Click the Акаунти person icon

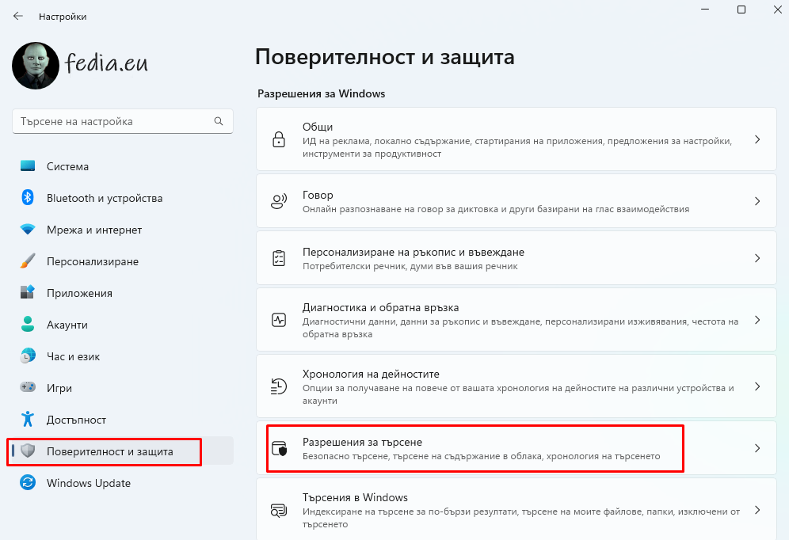[x=28, y=324]
